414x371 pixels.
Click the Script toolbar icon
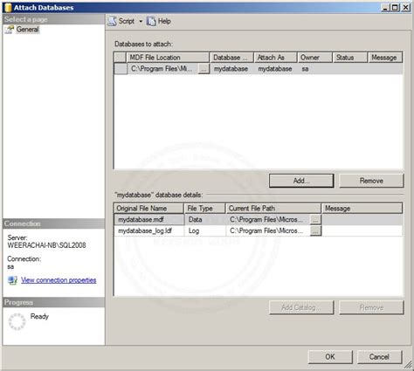pos(113,21)
